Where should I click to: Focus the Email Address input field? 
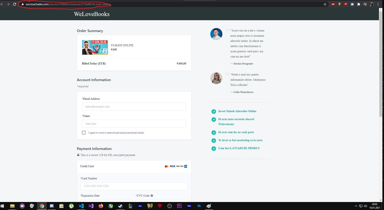click(134, 106)
